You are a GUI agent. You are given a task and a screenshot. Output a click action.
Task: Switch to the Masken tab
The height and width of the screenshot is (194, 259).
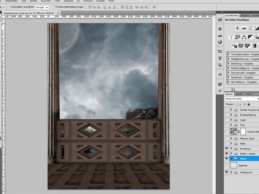245,15
